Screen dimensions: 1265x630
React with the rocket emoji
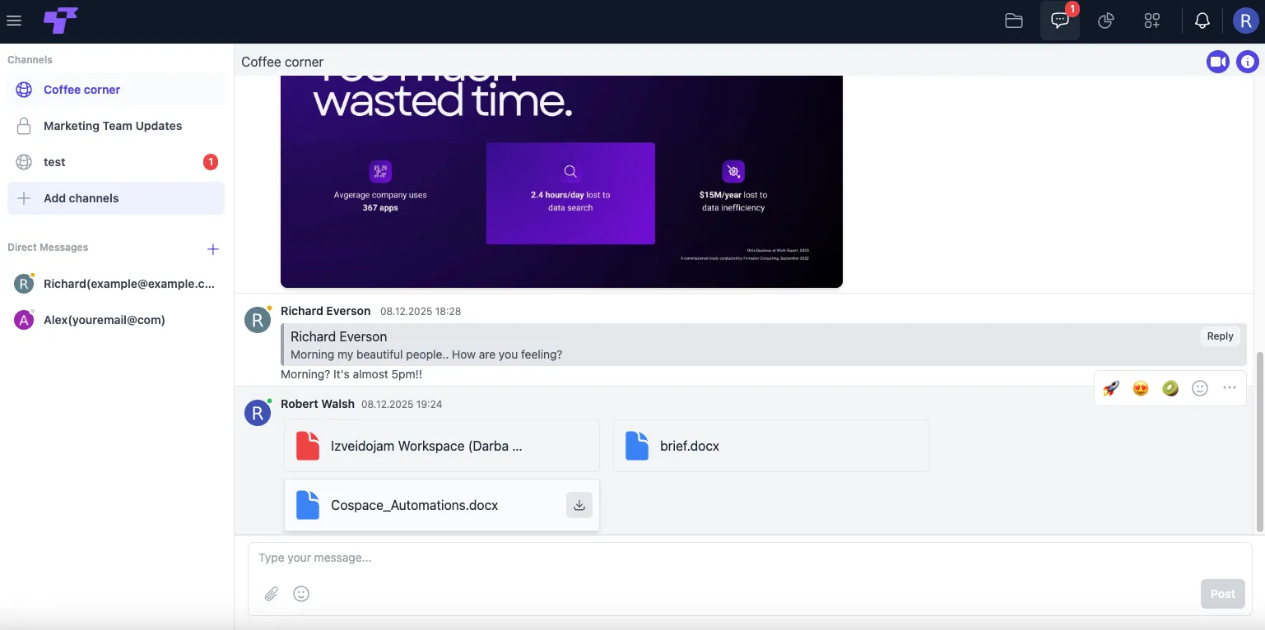tap(1111, 388)
